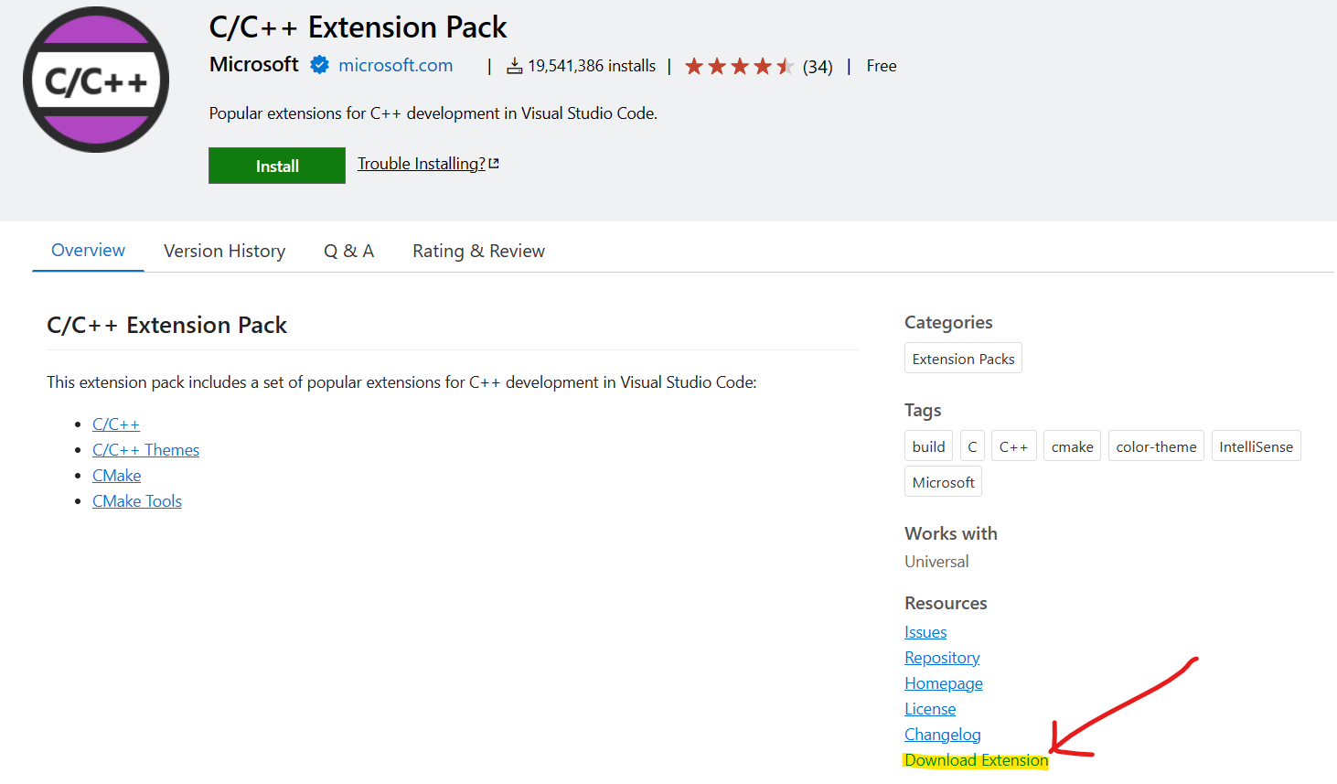Click the (34) review count
The height and width of the screenshot is (784, 1337).
(x=818, y=67)
